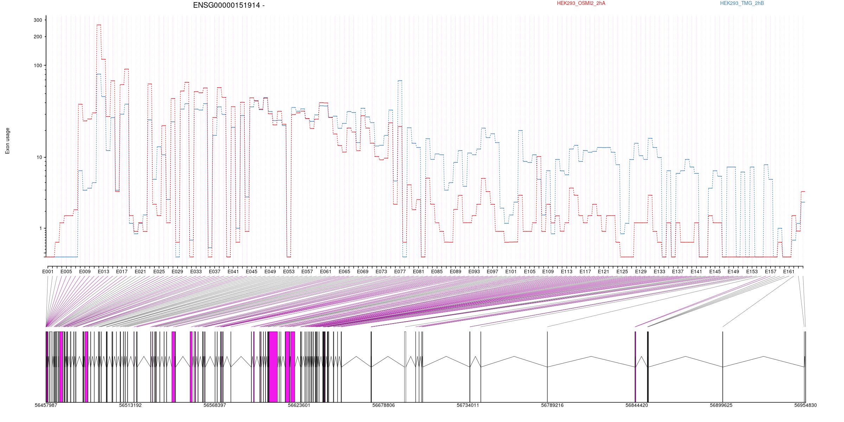Select the HEK293_TMG_2hB legend label
The height and width of the screenshot is (422, 844).
(x=742, y=3)
